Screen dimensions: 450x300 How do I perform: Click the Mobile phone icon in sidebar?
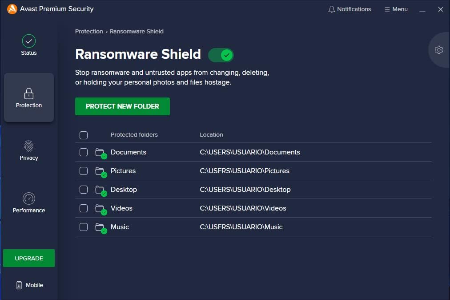[18, 285]
